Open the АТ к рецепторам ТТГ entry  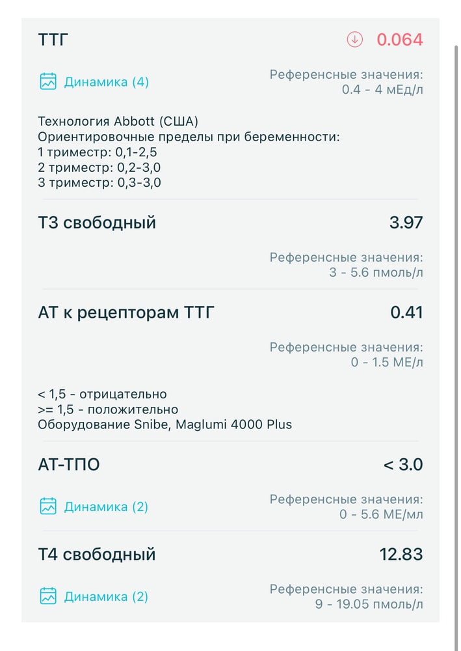point(124,312)
